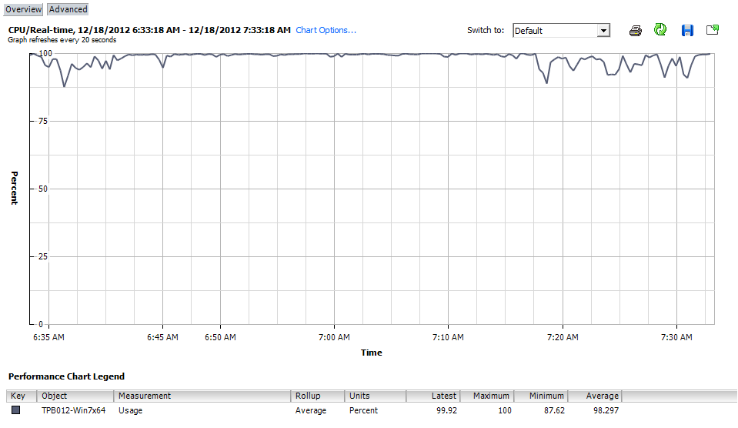Pop out the chart into a new window

713,30
